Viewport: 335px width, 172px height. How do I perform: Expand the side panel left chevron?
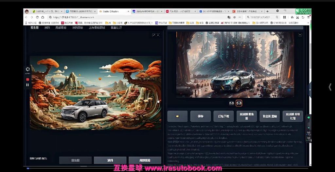(x=330, y=87)
